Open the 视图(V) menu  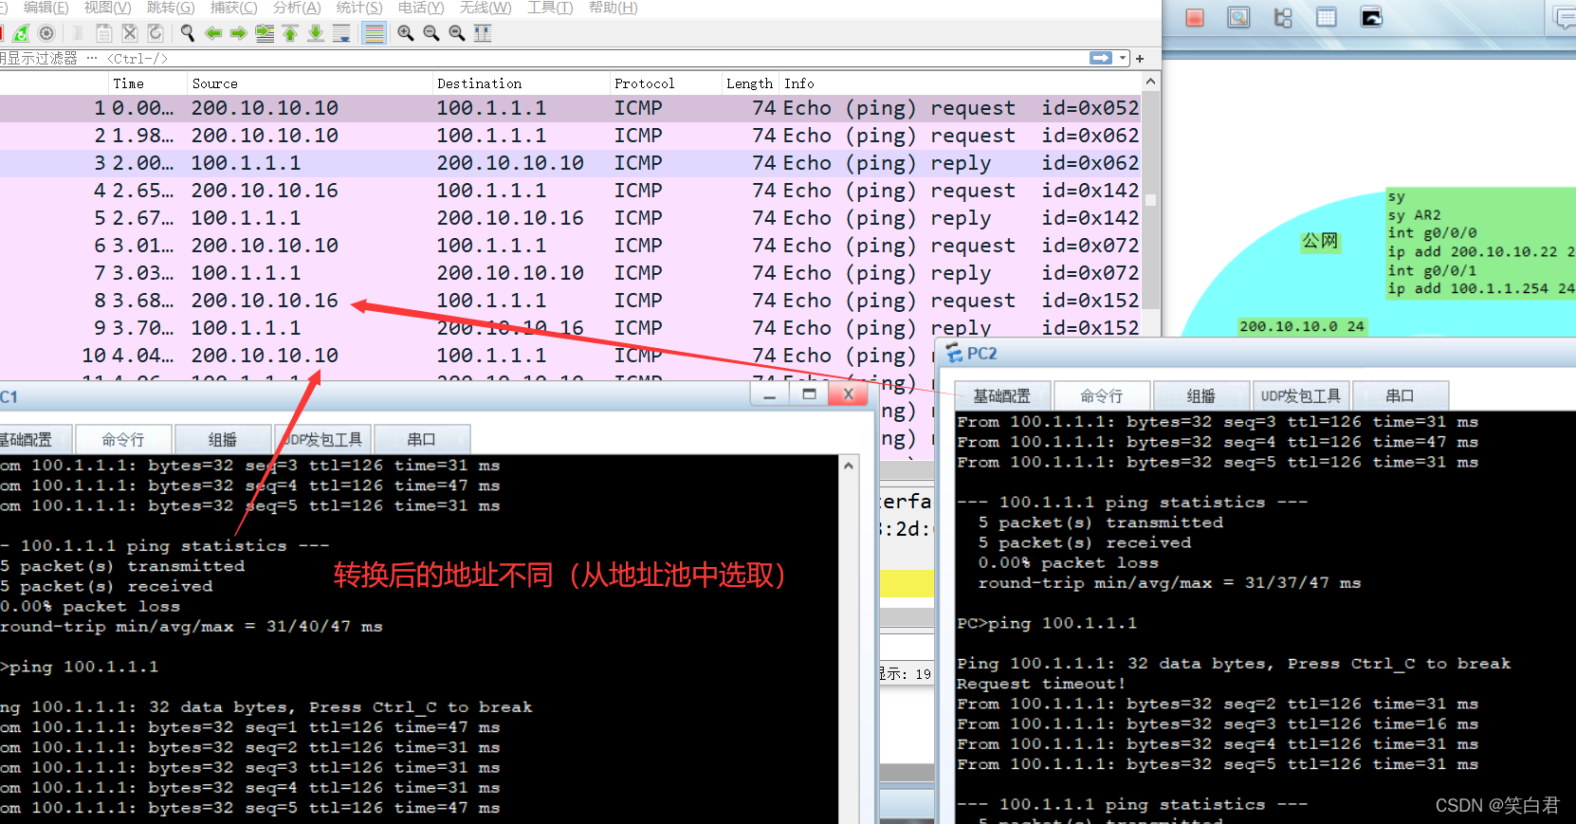click(x=108, y=8)
